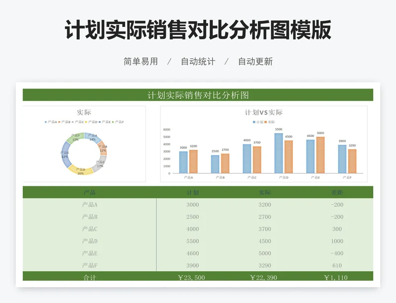
Task: Click the 实际 cell 2700 in 产品B row
Action: 265,216
